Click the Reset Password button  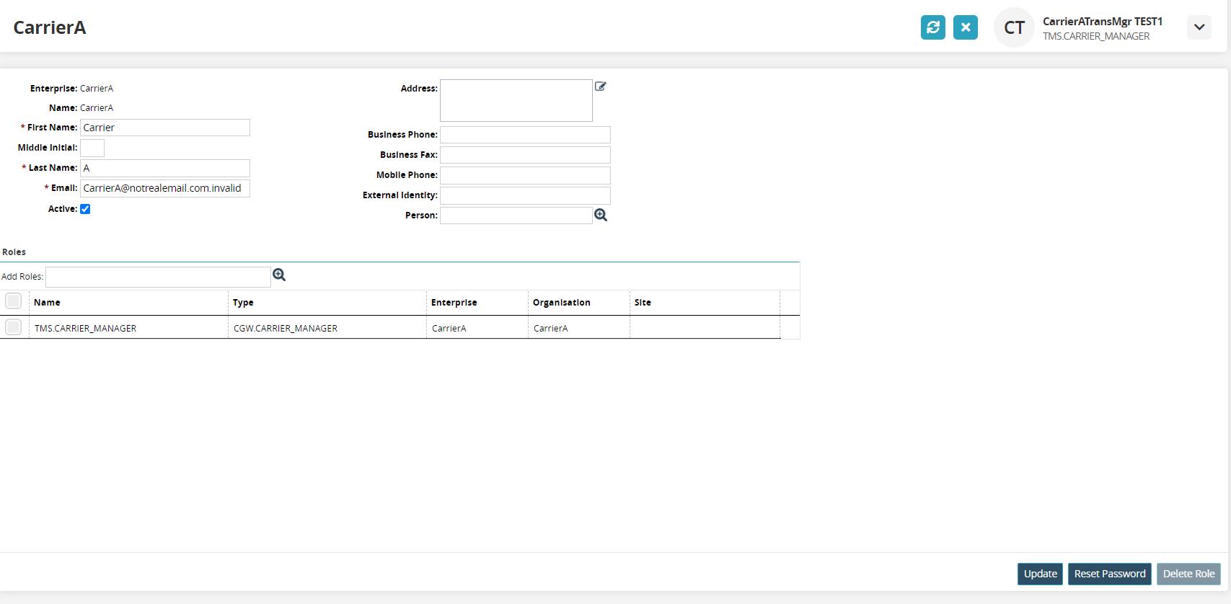pyautogui.click(x=1109, y=574)
